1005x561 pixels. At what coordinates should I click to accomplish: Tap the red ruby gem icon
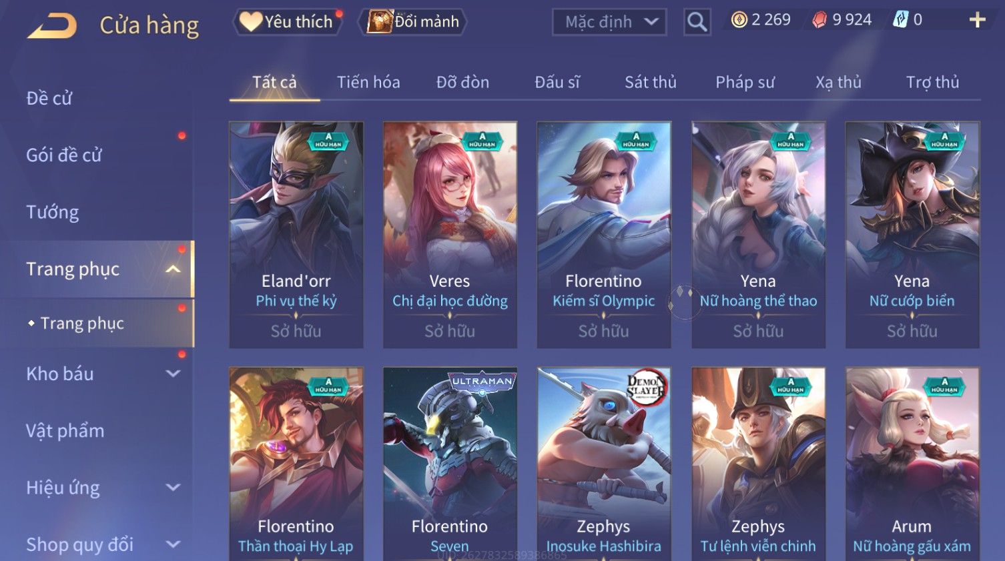[x=819, y=20]
